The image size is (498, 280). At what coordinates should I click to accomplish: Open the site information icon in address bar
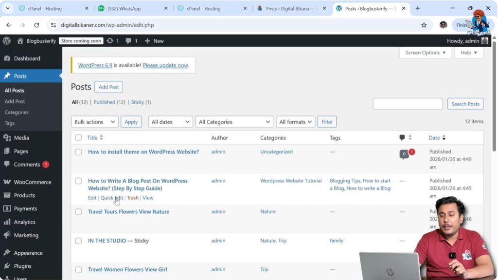click(53, 25)
